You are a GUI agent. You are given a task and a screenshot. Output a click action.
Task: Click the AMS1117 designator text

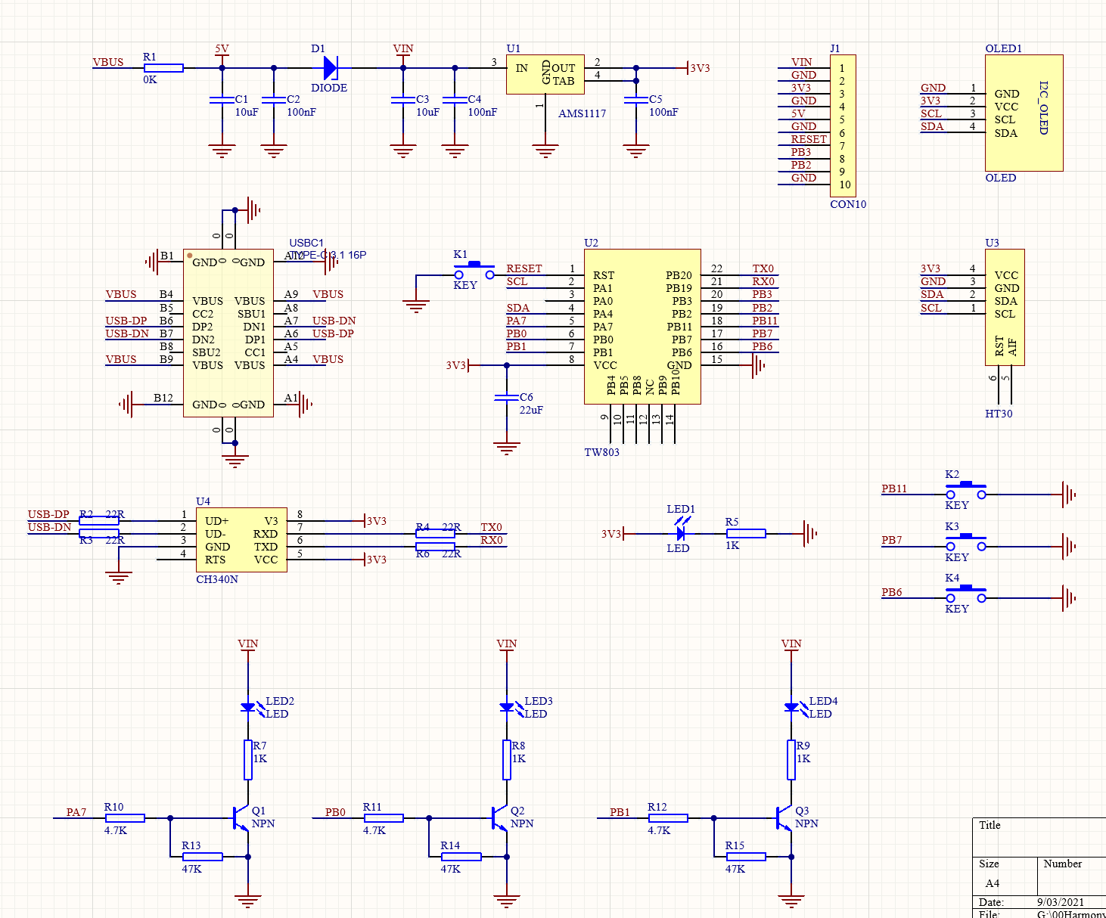click(x=583, y=113)
